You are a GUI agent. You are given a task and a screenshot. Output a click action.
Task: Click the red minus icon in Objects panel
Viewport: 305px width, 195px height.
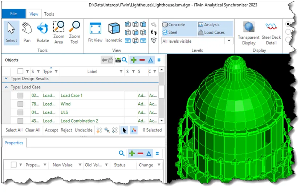tap(142, 60)
